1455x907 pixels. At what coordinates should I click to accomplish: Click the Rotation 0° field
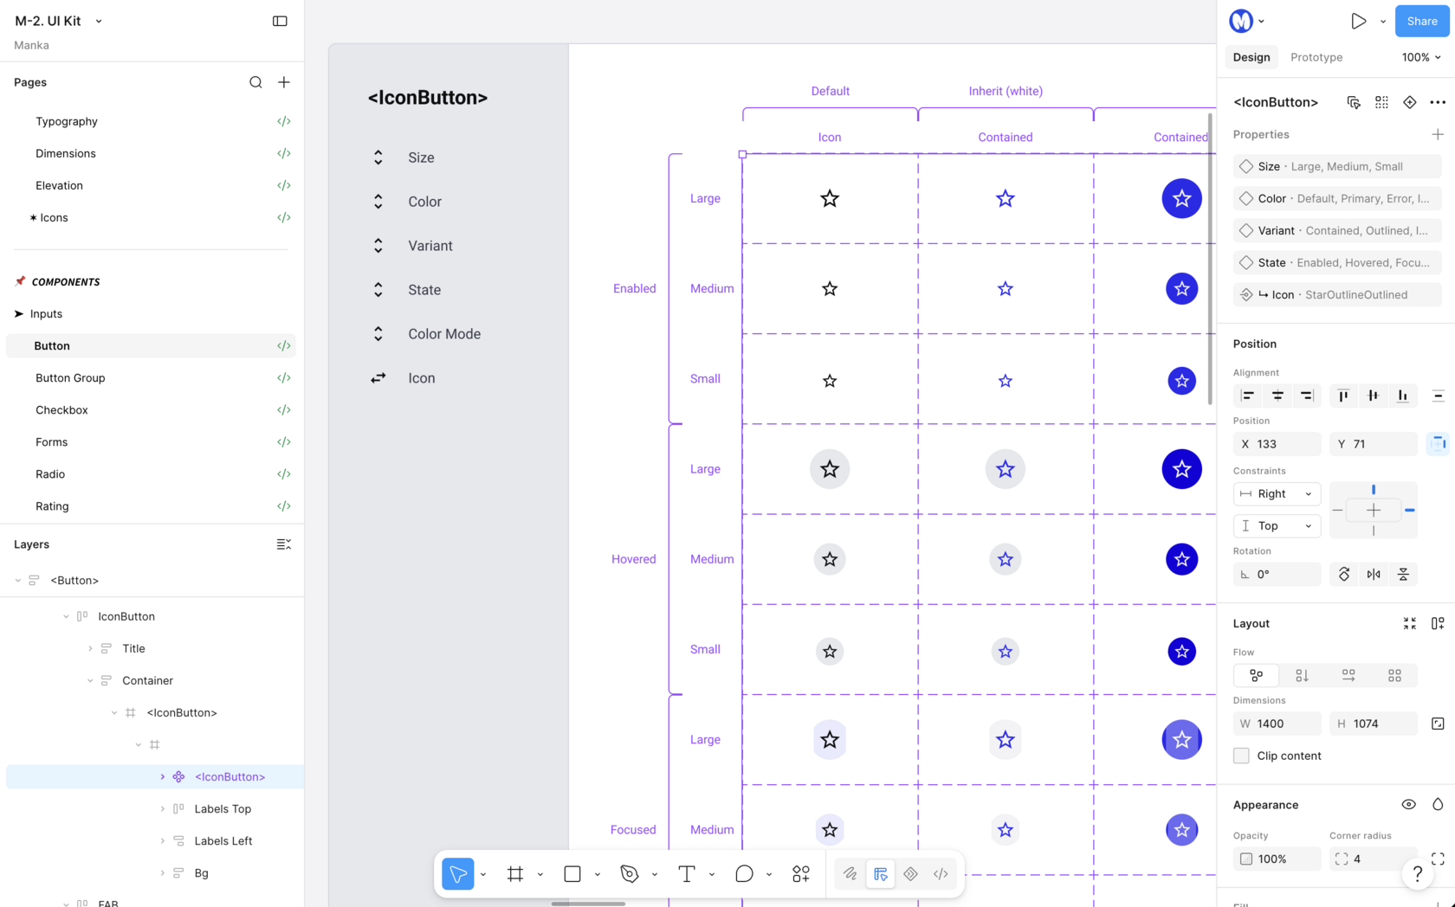point(1277,574)
